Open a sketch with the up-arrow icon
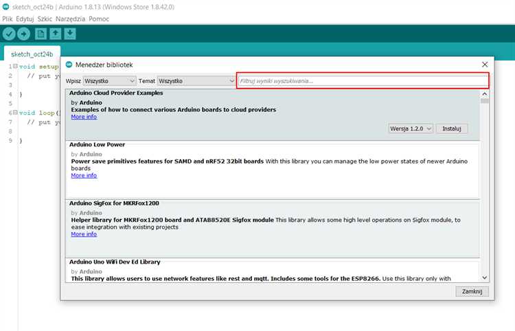The height and width of the screenshot is (331, 515). (56, 34)
